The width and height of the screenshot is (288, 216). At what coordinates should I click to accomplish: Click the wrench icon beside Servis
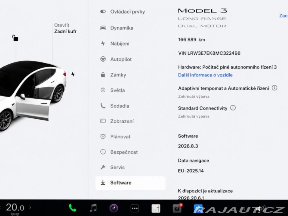tap(103, 167)
